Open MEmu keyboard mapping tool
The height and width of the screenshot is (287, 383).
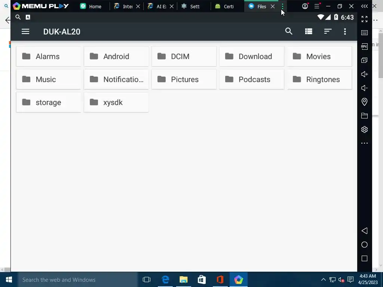tap(364, 33)
